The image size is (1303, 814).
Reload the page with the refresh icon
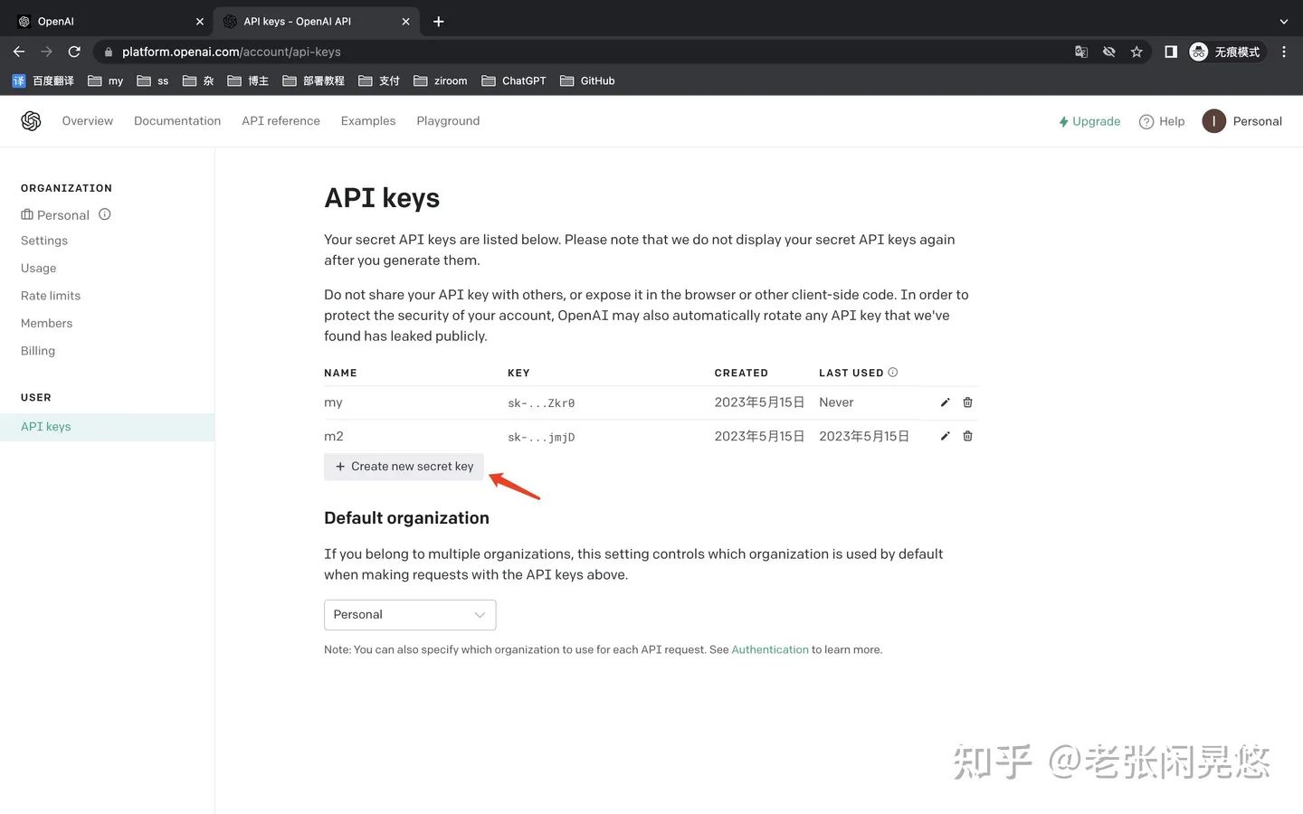click(x=74, y=52)
